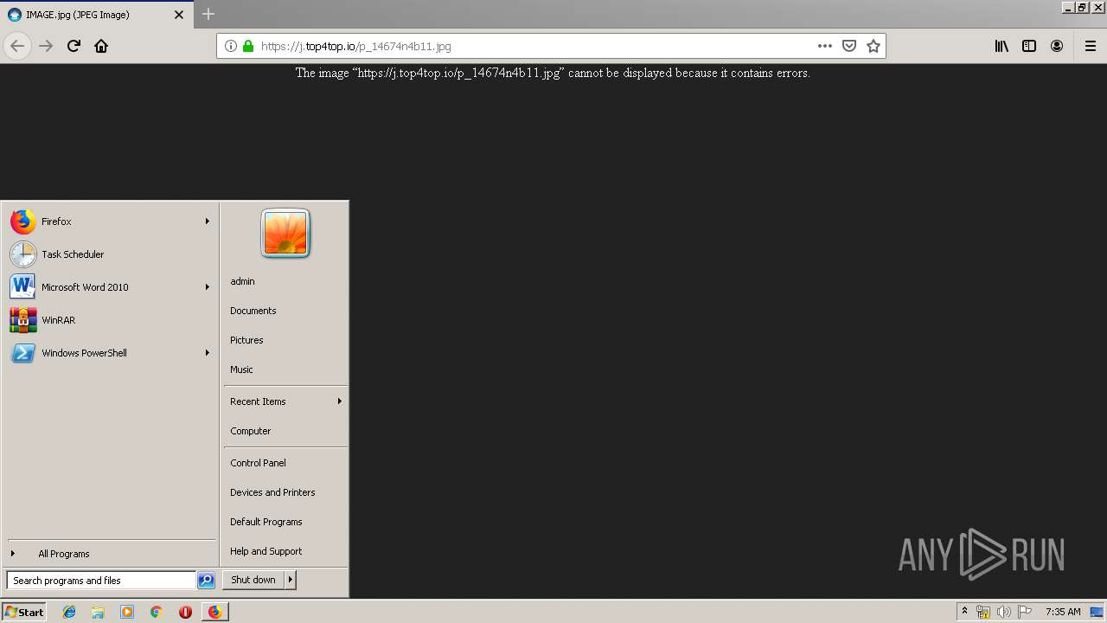Open Opera browser from taskbar
Viewport: 1107px width, 623px height.
185,612
